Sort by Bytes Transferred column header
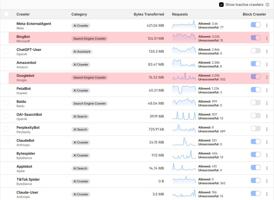Screen dimensions: 274x200 tap(149, 14)
